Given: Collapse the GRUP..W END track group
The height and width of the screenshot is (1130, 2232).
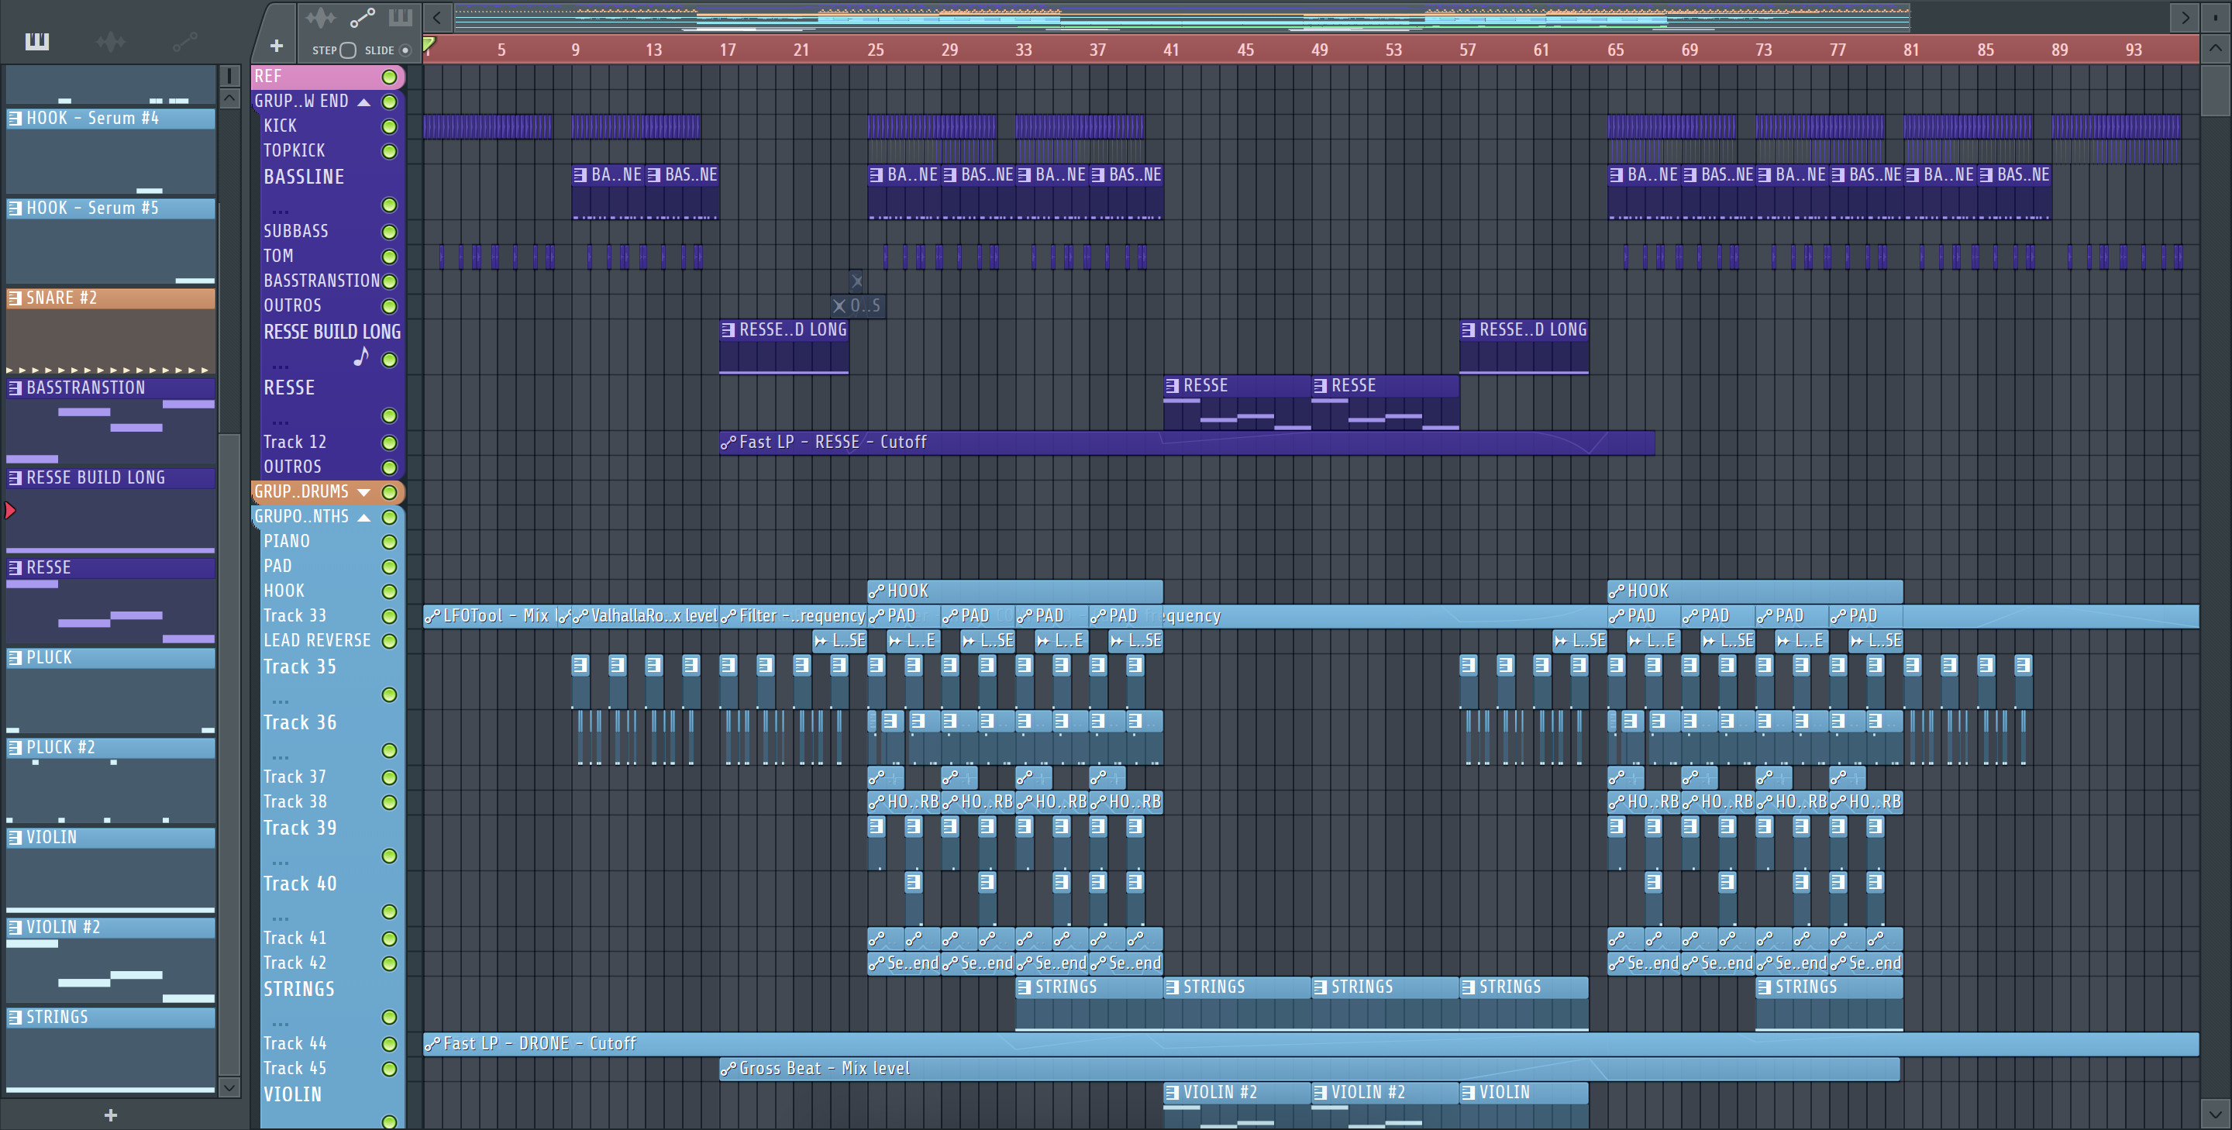Looking at the screenshot, I should pos(365,102).
